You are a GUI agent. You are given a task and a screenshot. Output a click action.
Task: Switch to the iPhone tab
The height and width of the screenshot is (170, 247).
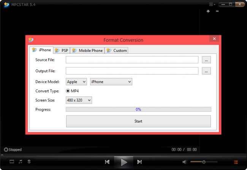pos(41,50)
